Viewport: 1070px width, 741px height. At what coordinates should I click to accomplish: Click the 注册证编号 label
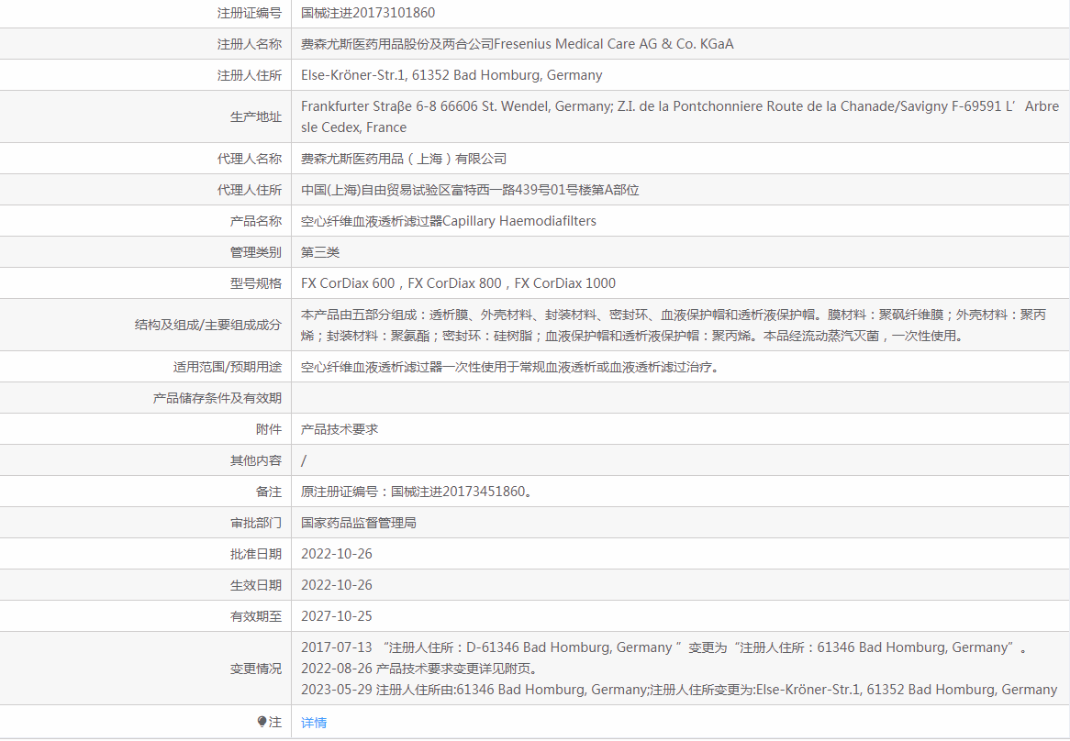tap(249, 13)
